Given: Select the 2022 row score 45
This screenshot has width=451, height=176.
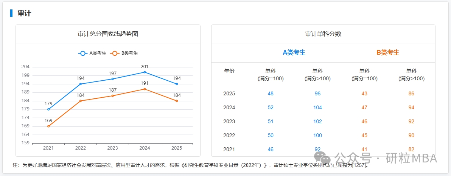Looking at the screenshot, I should point(364,136).
